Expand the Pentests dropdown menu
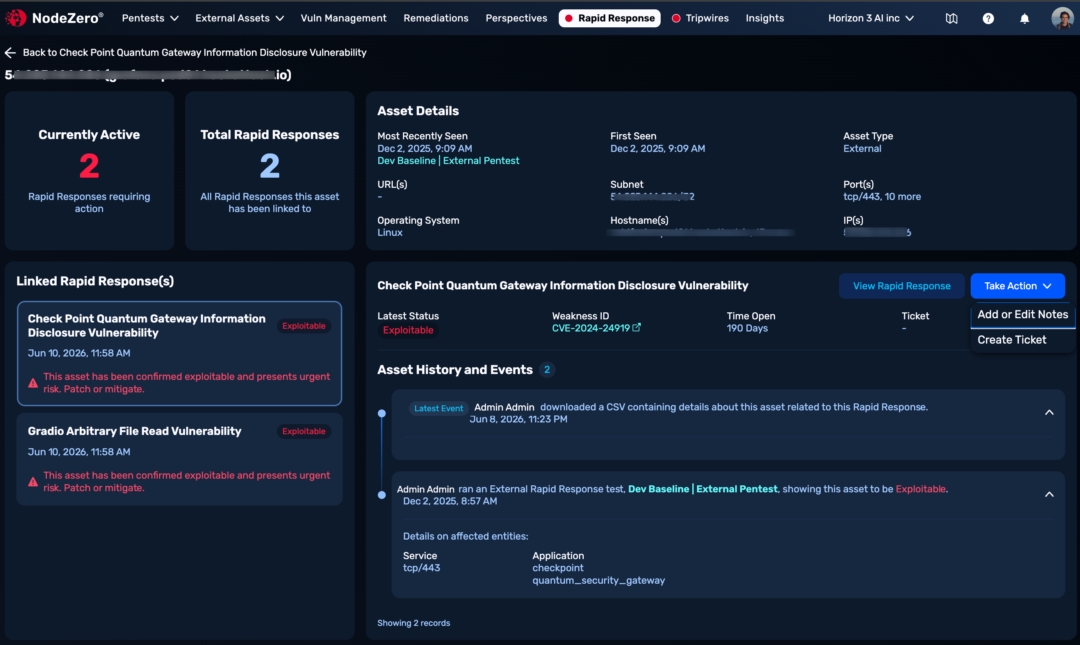 point(150,18)
